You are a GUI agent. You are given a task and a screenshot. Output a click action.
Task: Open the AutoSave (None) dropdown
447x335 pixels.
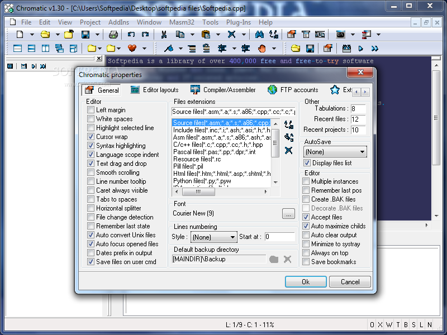pyautogui.click(x=335, y=152)
